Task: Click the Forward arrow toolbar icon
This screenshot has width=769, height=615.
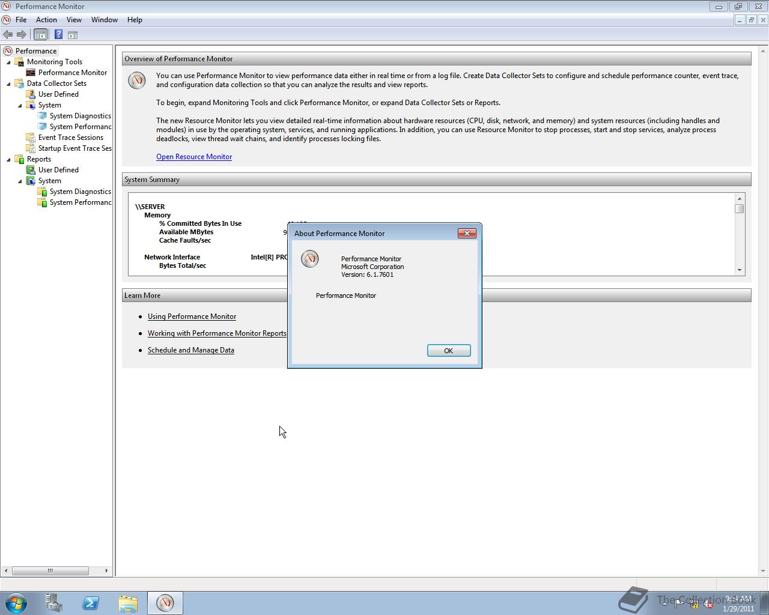Action: pos(22,35)
